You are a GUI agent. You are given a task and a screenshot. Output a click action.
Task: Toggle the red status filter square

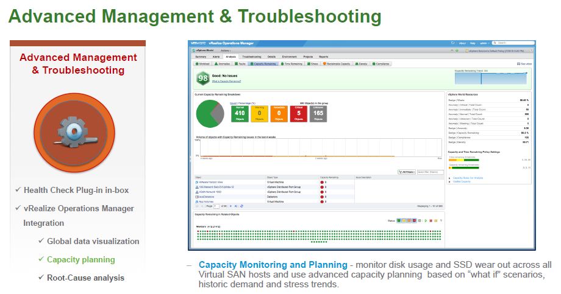415,220
